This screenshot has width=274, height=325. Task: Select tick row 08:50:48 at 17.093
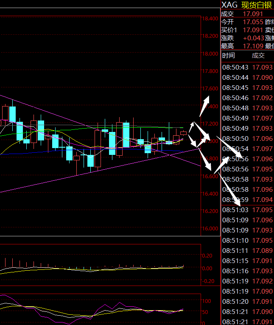247,108
